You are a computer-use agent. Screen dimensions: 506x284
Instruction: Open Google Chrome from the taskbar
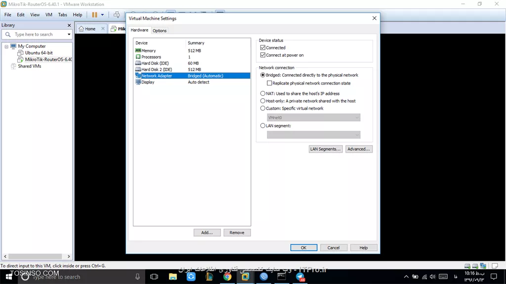pyautogui.click(x=227, y=277)
